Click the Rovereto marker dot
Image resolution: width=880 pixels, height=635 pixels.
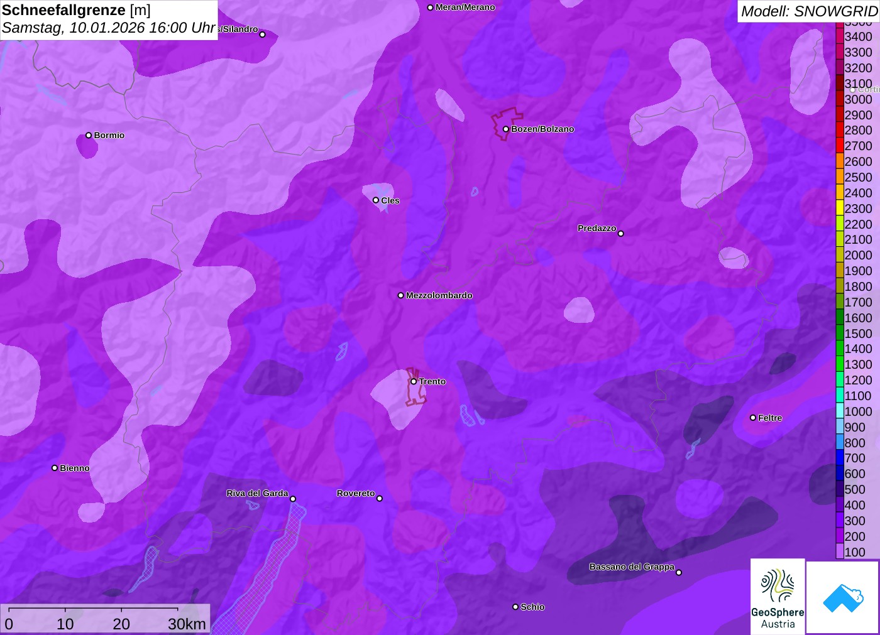[x=380, y=499]
